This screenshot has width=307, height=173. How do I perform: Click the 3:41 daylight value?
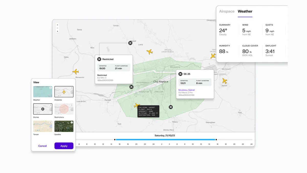click(x=270, y=51)
